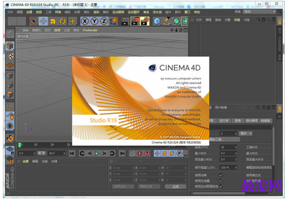Click the position X 0 cm field
Viewport: 289px width, 199px height.
click(123, 168)
